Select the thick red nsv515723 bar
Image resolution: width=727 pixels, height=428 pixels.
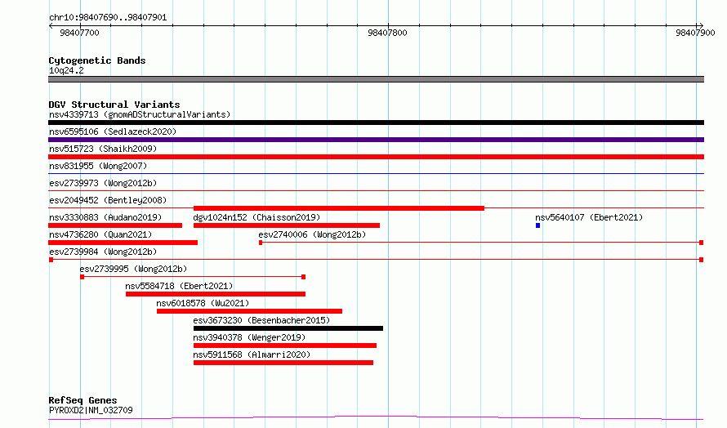point(376,157)
